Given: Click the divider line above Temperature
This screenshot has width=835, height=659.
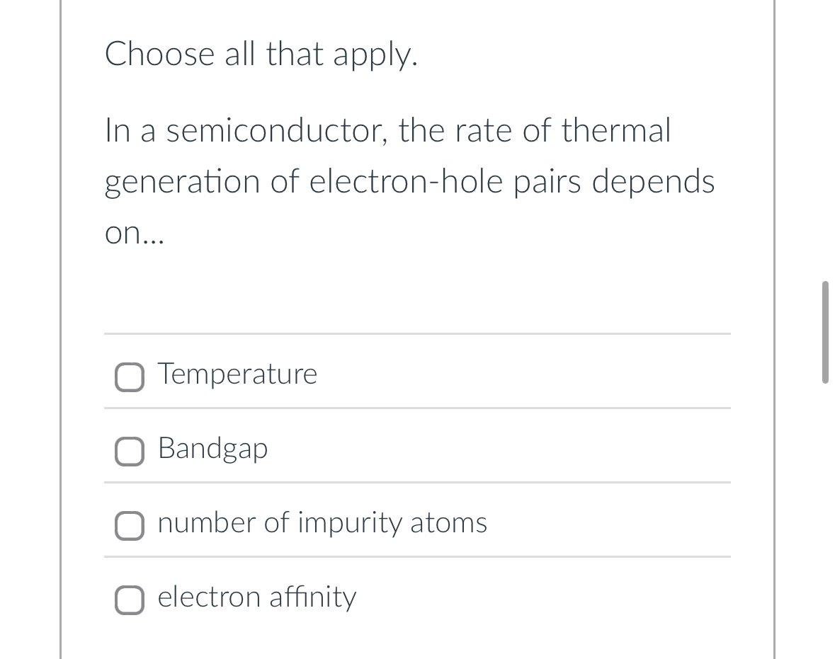Looking at the screenshot, I should (x=417, y=335).
